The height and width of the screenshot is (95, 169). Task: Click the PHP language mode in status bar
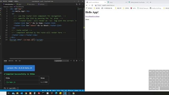(x=66, y=91)
